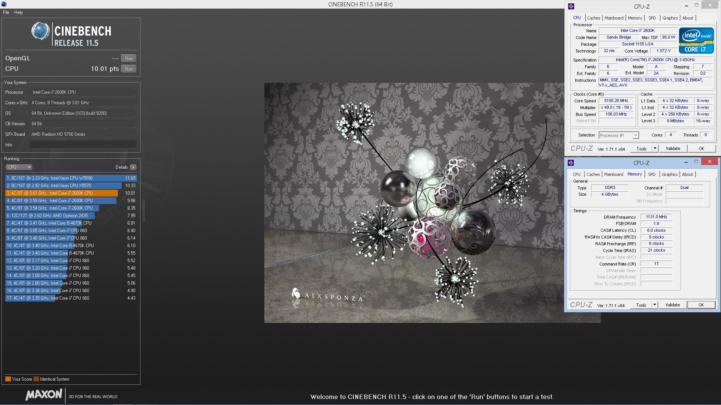Click the Core Speed value 5195.28 MHz
Screen dimensions: 721x405
pos(616,101)
